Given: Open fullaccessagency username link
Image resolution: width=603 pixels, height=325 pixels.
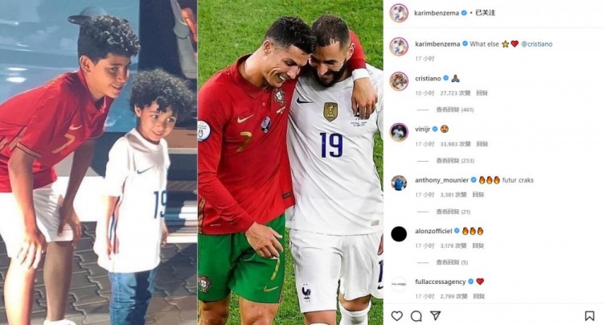Looking at the screenshot, I should (x=440, y=282).
